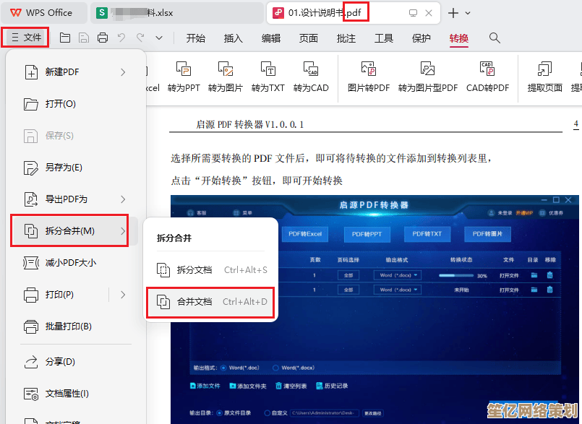
Task: Expand the 导出PDF为 submenu arrow
Action: (x=123, y=199)
